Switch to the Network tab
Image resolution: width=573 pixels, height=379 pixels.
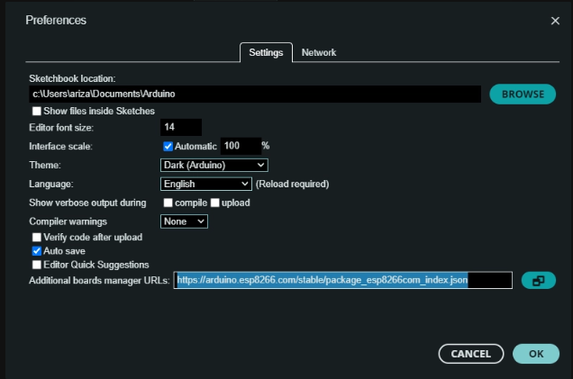click(319, 52)
